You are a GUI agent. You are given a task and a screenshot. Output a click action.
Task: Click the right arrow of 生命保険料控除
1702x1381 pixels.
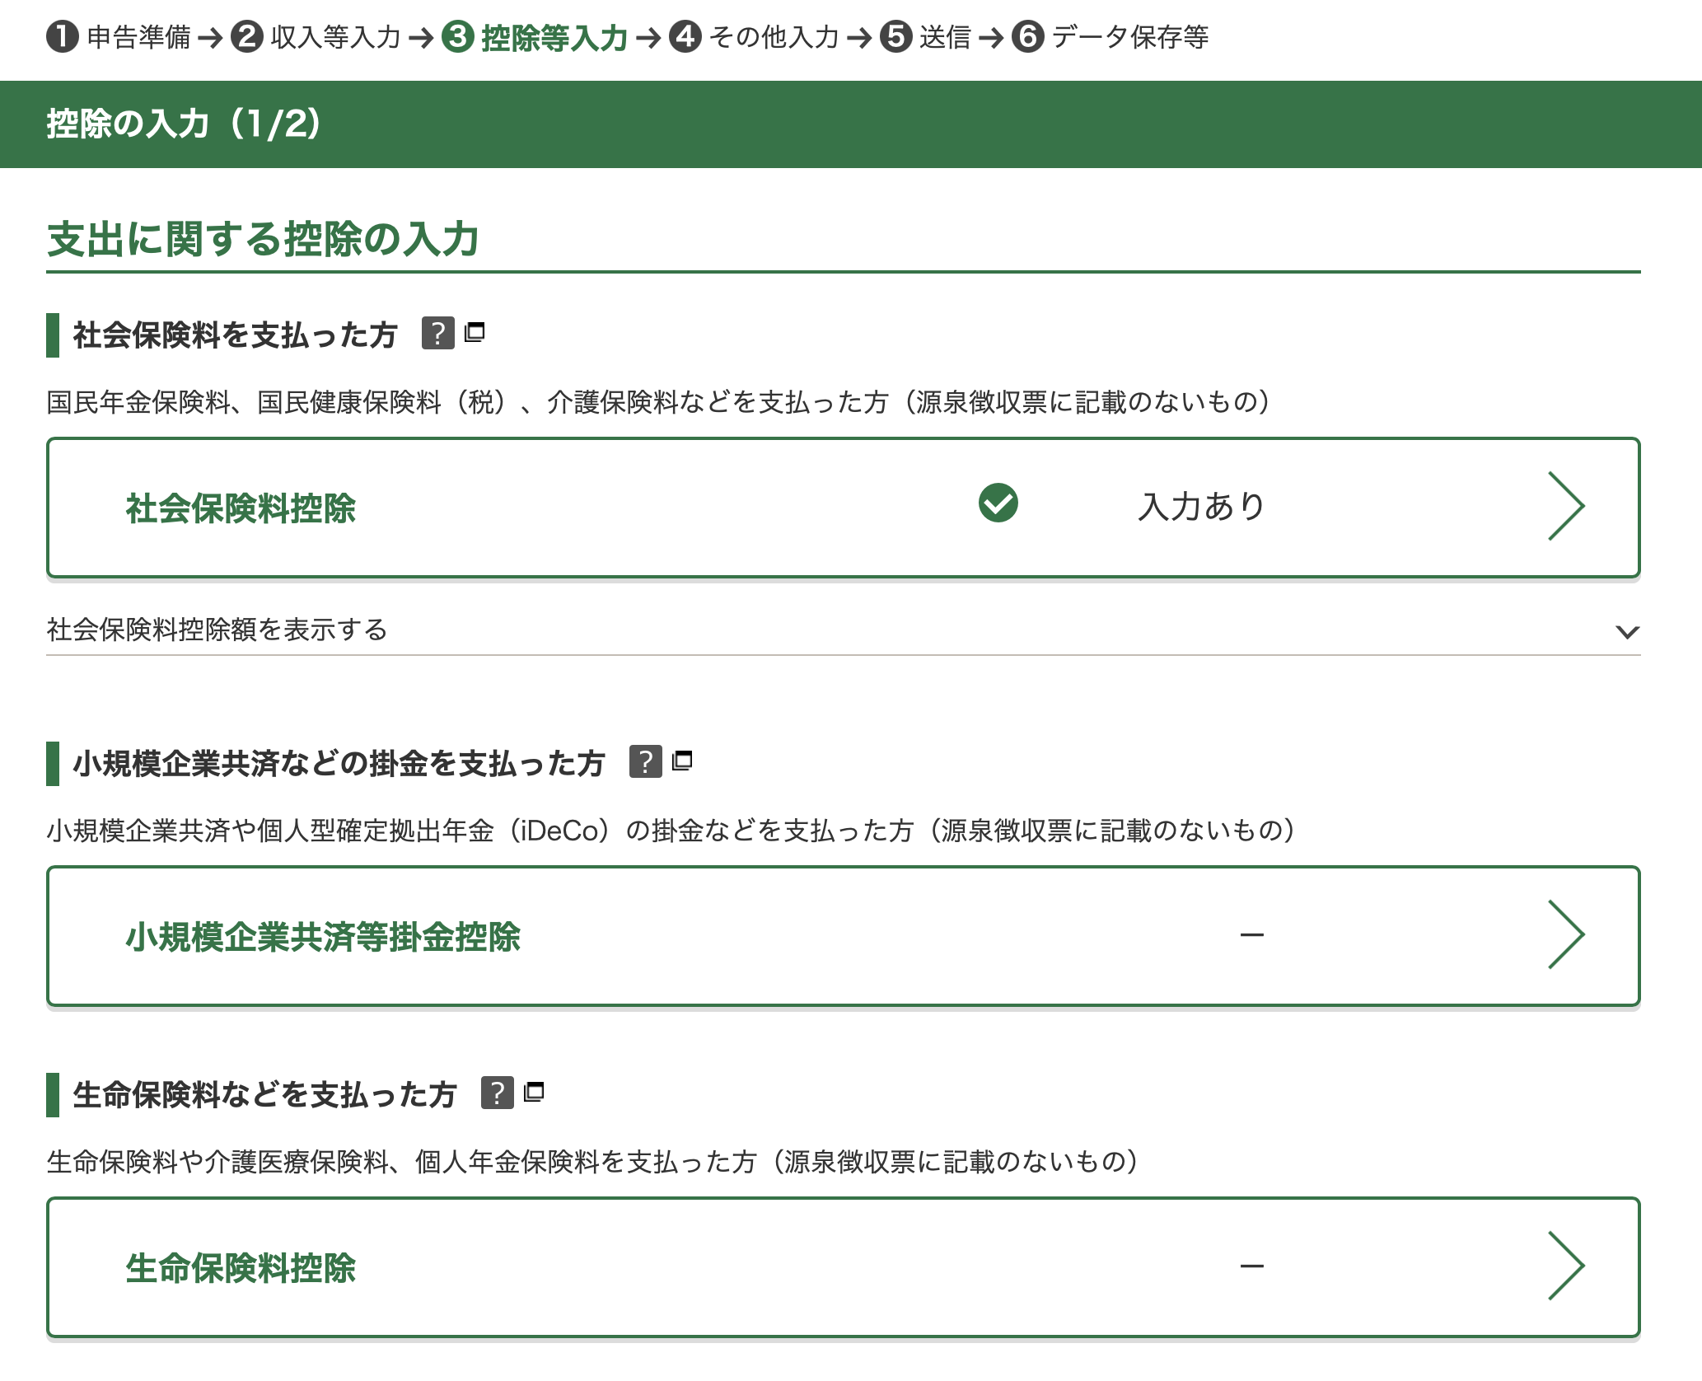1565,1266
